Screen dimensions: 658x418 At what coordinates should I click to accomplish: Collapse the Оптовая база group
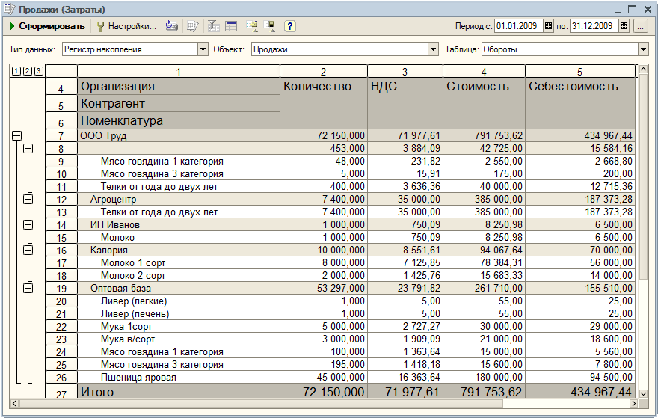[28, 289]
